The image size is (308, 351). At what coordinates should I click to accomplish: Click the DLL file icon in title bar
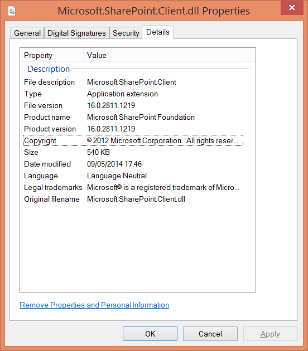(12, 11)
